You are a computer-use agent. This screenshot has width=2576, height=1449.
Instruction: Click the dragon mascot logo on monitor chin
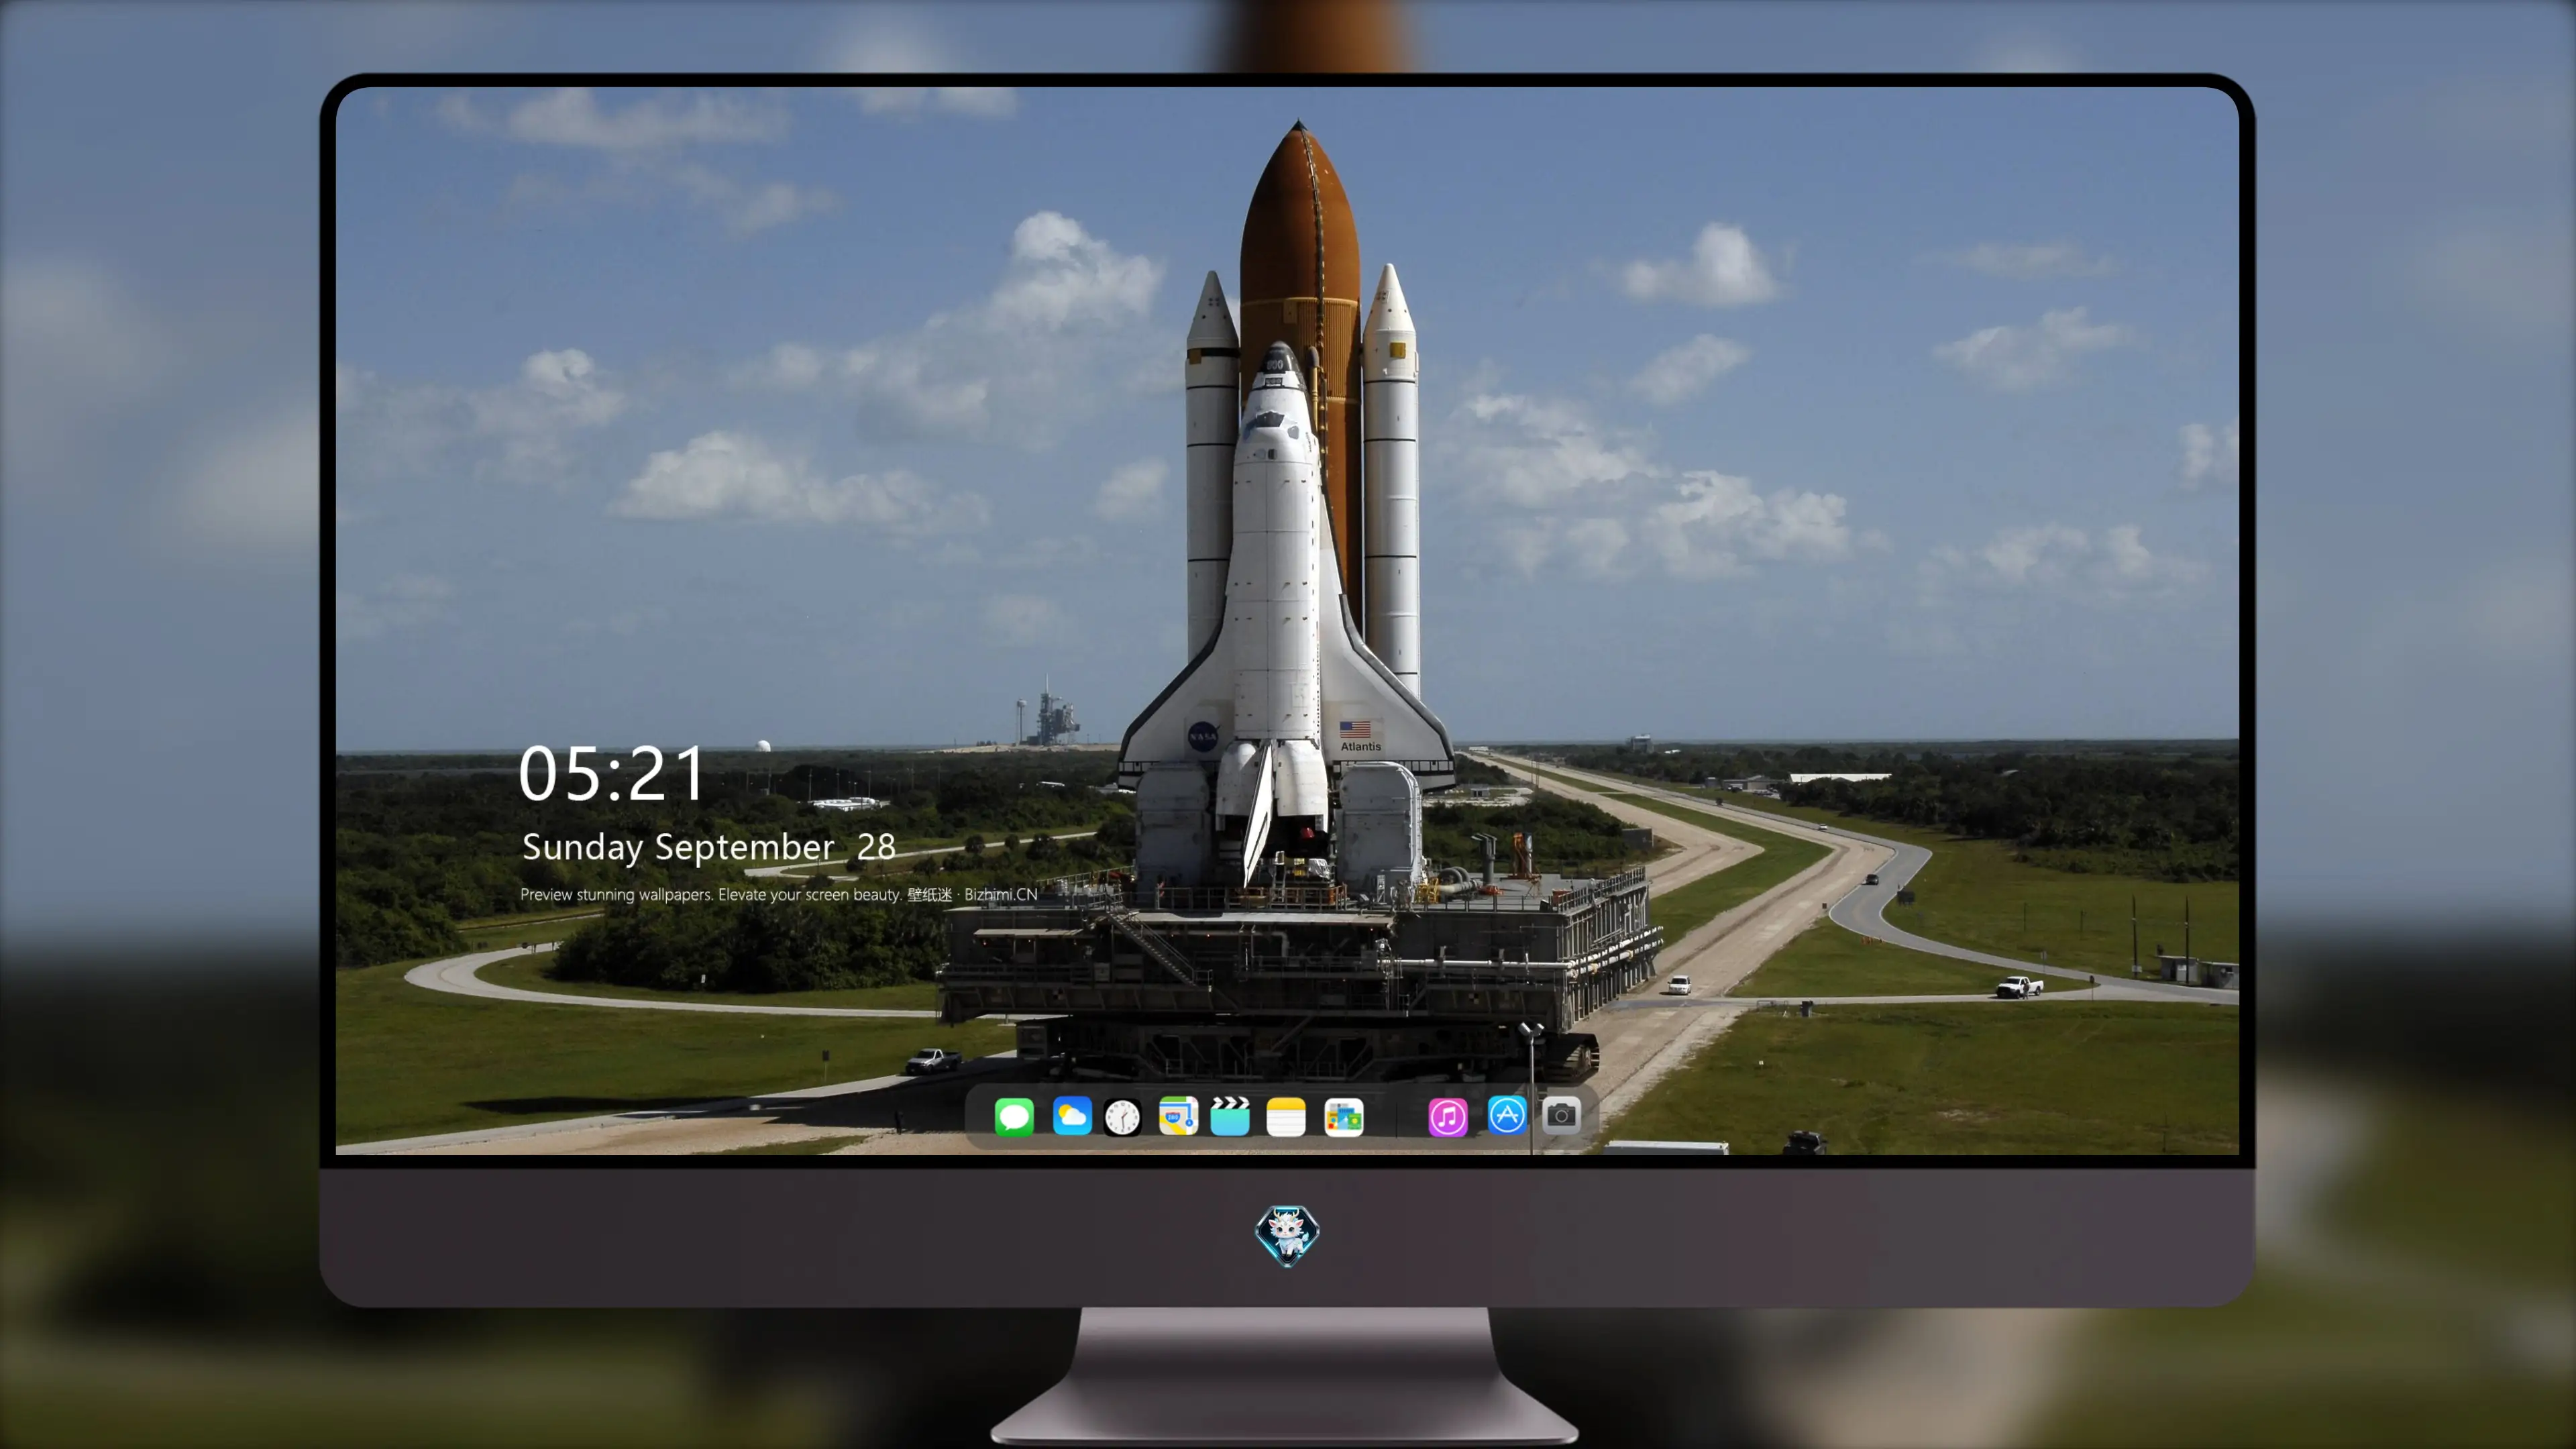pyautogui.click(x=1287, y=1235)
